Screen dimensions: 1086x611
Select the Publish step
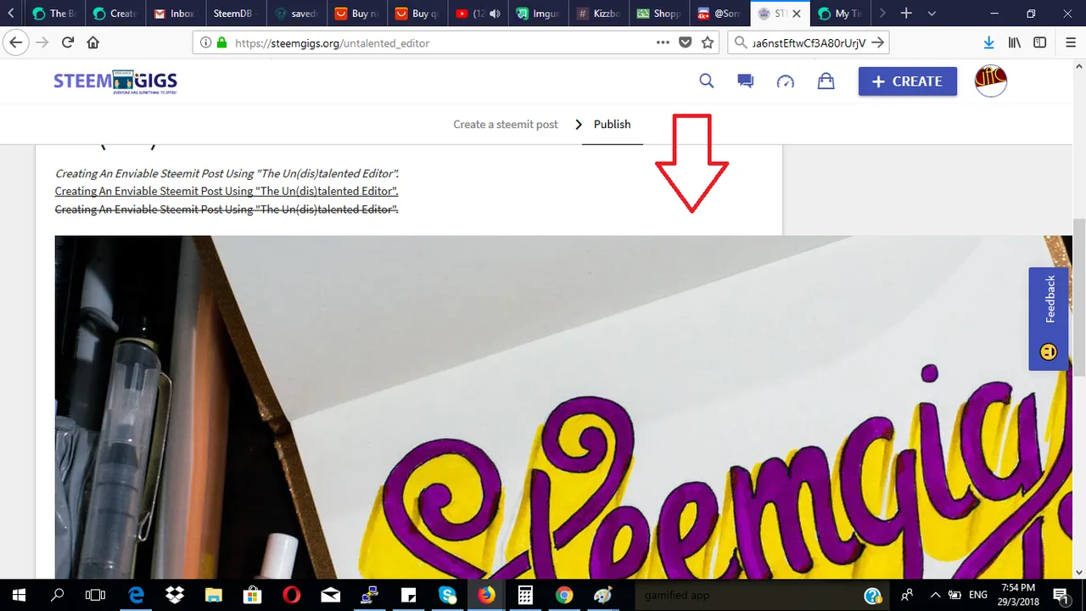612,124
